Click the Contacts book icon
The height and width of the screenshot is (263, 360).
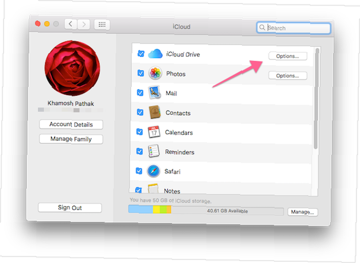154,112
